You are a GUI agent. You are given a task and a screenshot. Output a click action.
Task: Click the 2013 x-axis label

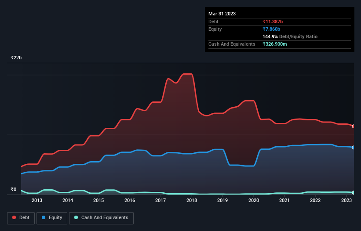click(x=37, y=200)
